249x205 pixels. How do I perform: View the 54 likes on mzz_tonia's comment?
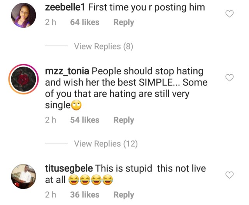point(84,120)
